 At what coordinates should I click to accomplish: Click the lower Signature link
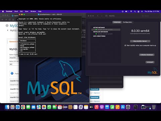(97, 101)
